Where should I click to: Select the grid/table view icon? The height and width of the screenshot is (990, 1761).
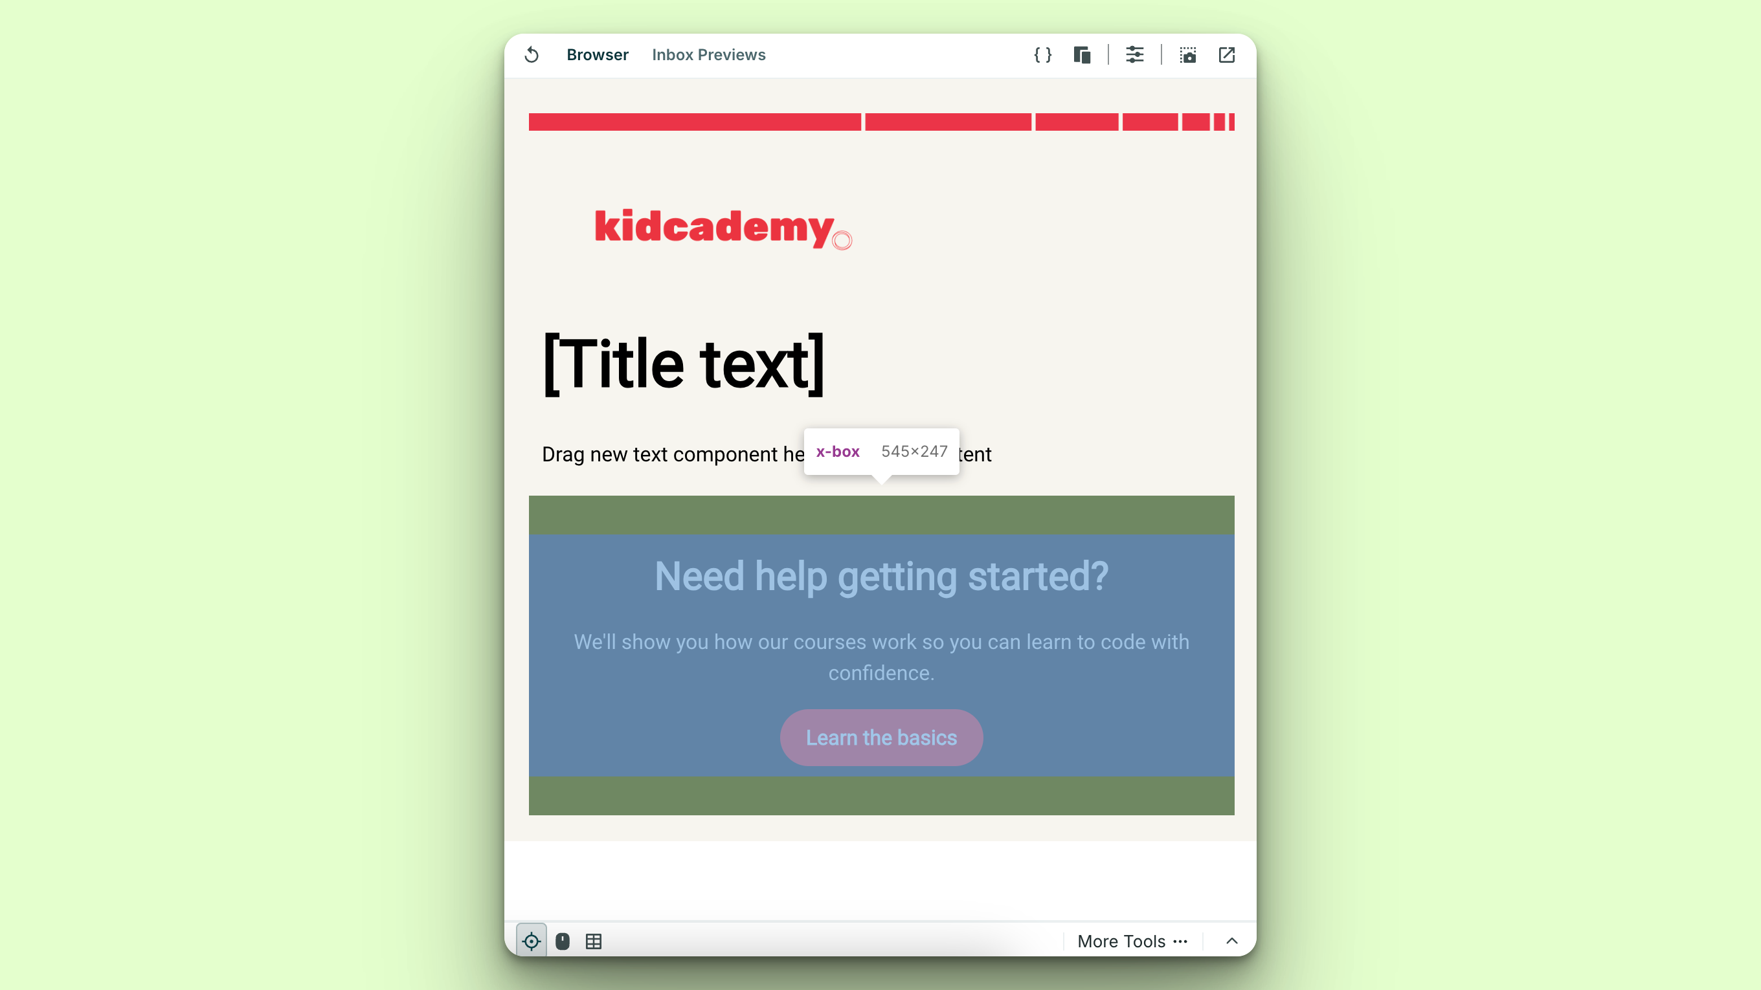(592, 940)
